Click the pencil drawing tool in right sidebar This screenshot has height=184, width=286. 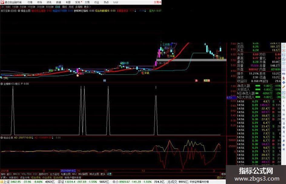(x=284, y=87)
